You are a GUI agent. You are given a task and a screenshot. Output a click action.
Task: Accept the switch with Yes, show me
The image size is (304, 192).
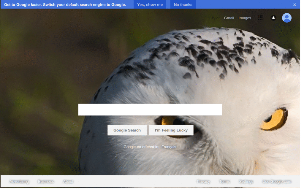(150, 4)
